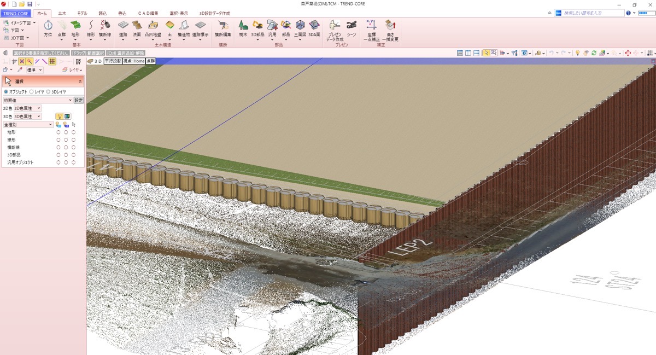Click the 方位 compass icon
This screenshot has height=355, width=656.
pyautogui.click(x=48, y=27)
